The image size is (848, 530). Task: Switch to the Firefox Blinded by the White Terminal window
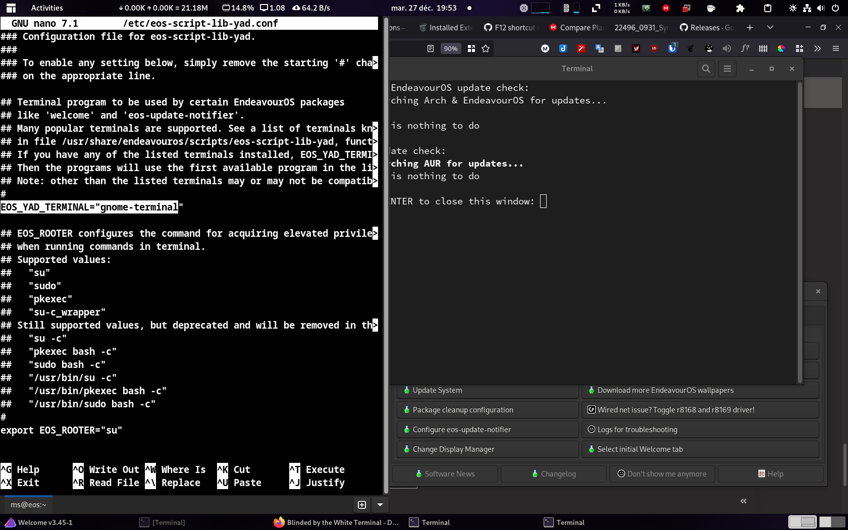pos(337,522)
